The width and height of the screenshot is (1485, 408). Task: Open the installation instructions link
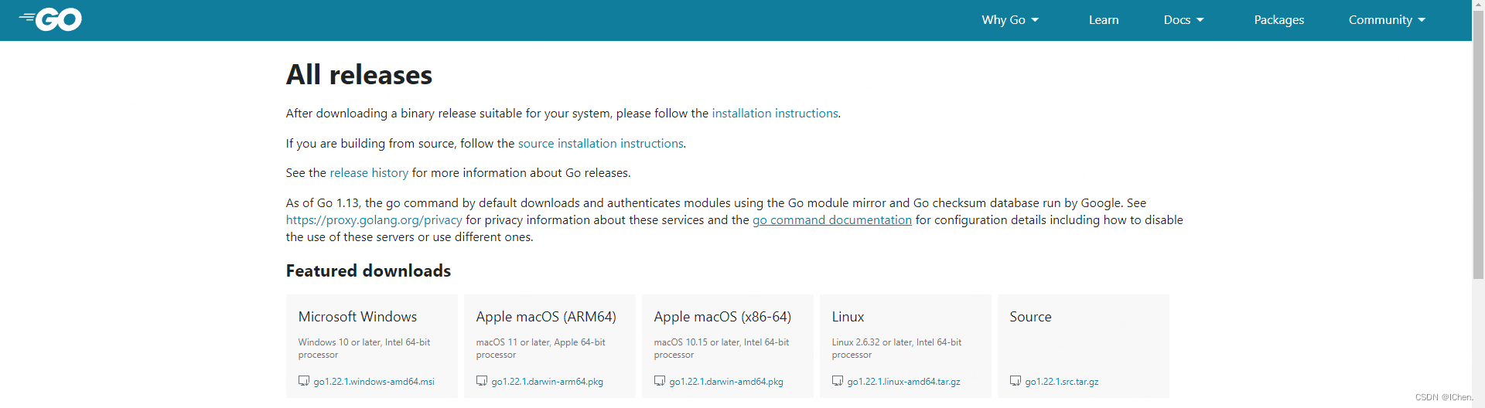[x=775, y=114]
